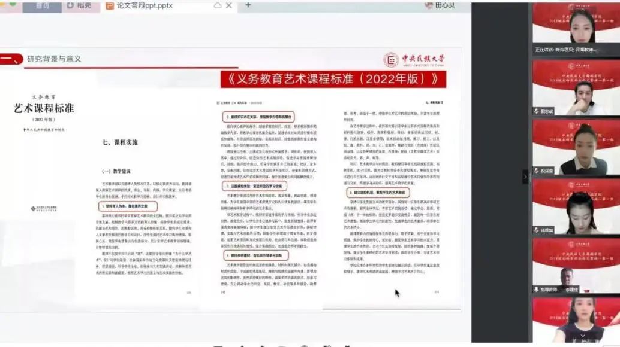Viewport: 620px width, 347px height.
Task: Close the 论文答辩ppt.pptx tab
Action: [x=230, y=5]
